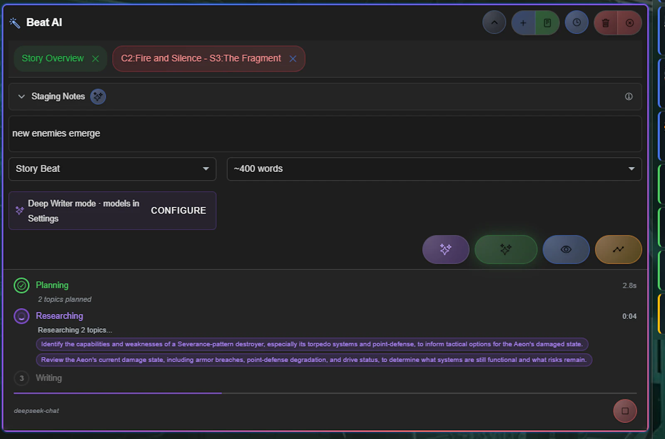
Task: Click the circled X button in header
Action: 630,23
